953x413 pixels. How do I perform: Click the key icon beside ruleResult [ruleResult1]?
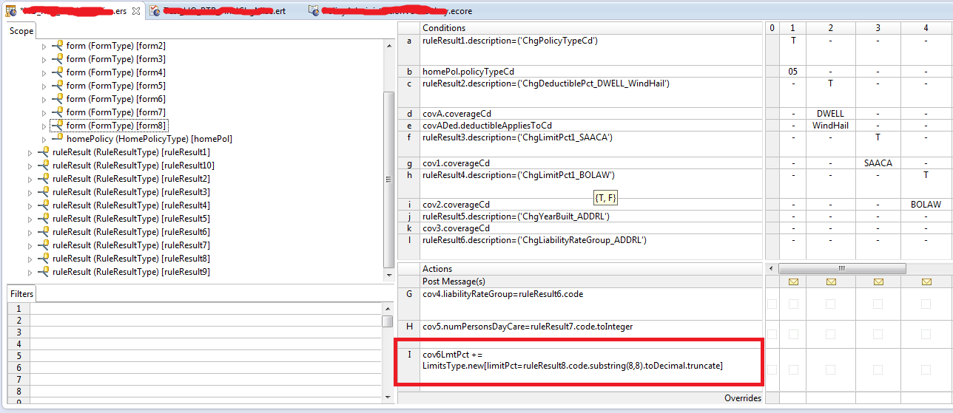[44, 152]
